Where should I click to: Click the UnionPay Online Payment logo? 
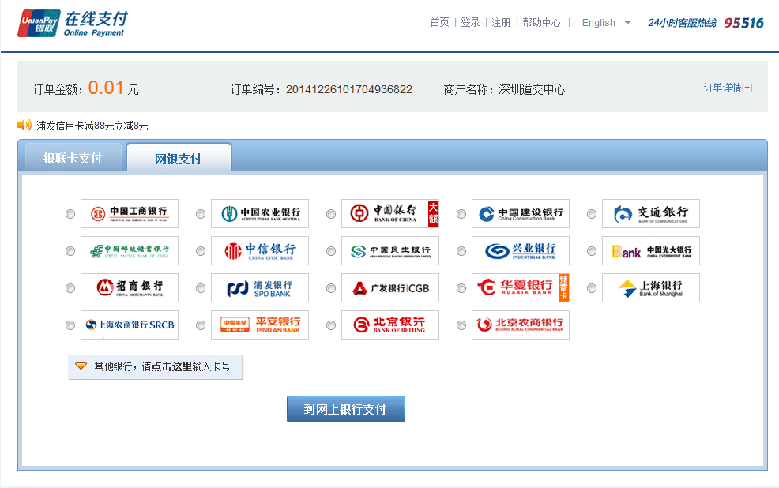pos(73,24)
